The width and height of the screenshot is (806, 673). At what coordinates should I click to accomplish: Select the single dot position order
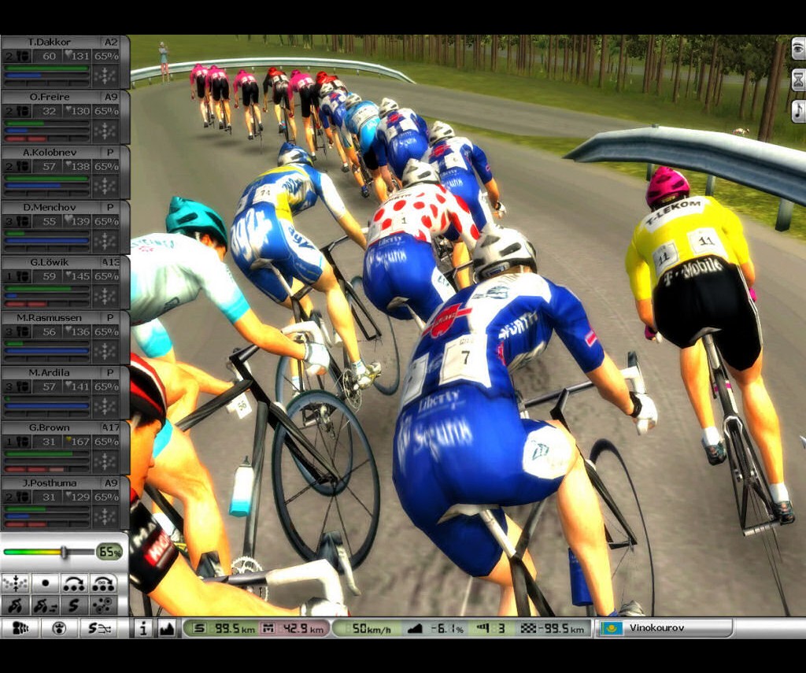(45, 584)
